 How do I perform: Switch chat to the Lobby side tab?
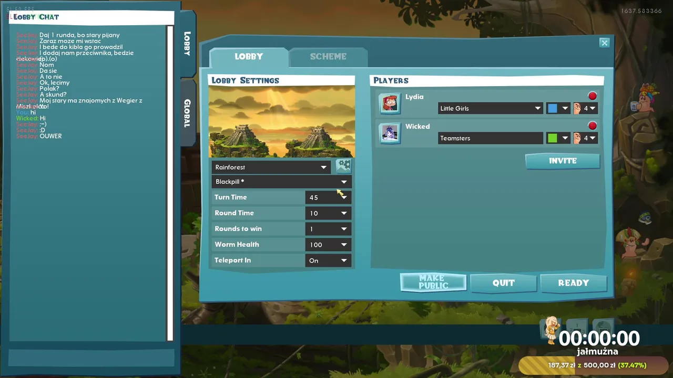[187, 44]
